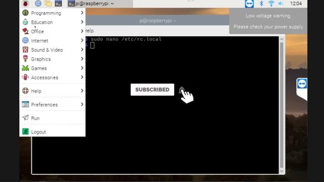This screenshot has width=324, height=182.
Task: Click the terminal scrollbar down arrow
Action: [x=281, y=171]
